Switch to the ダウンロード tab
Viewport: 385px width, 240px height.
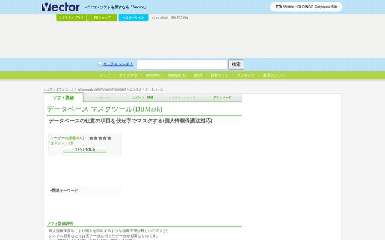pyautogui.click(x=222, y=97)
